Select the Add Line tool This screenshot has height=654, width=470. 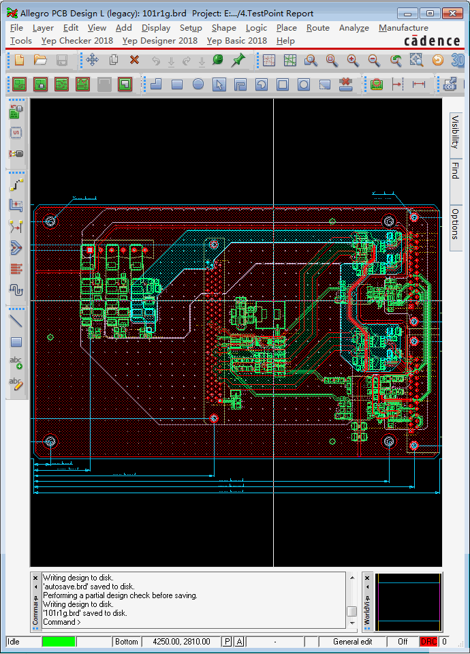16,320
